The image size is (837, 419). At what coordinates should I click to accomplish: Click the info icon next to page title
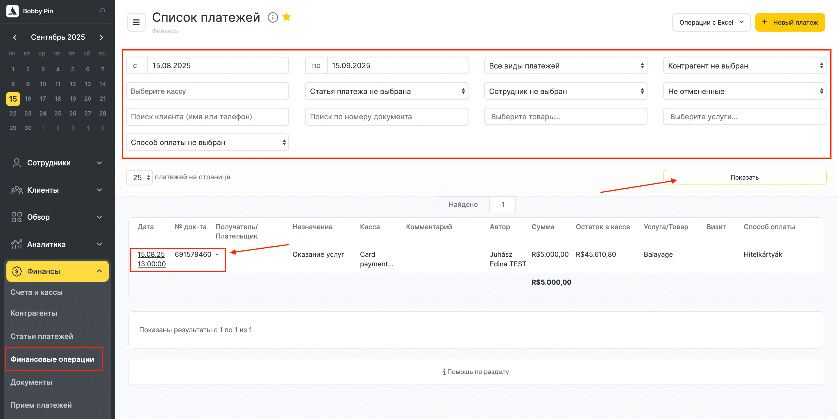[x=273, y=17]
